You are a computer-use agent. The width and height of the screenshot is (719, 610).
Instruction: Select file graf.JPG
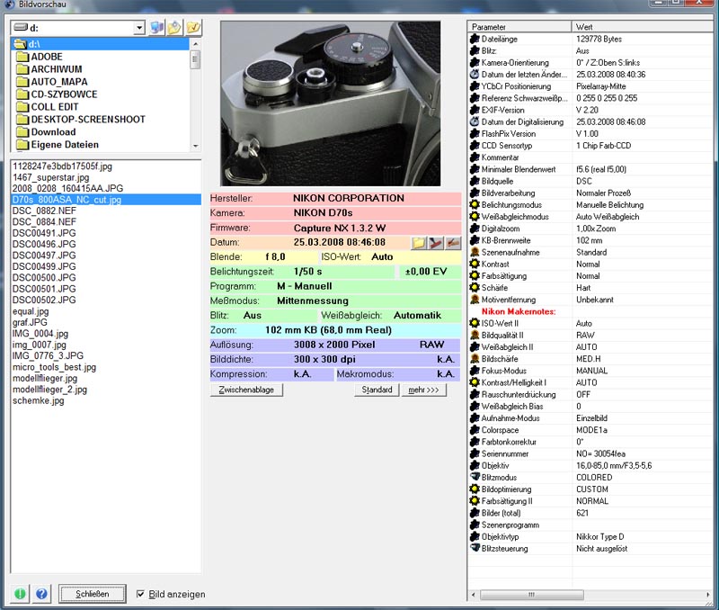30,322
